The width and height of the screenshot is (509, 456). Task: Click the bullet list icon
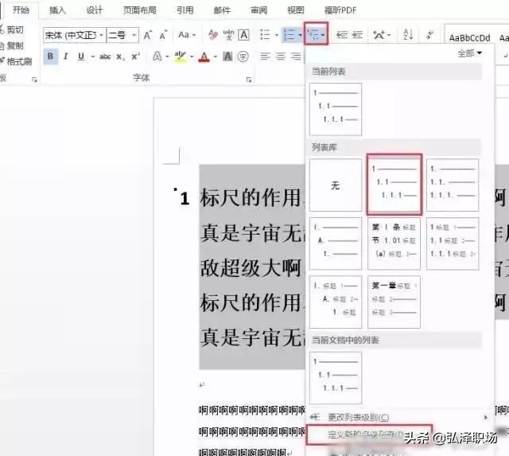[x=265, y=35]
